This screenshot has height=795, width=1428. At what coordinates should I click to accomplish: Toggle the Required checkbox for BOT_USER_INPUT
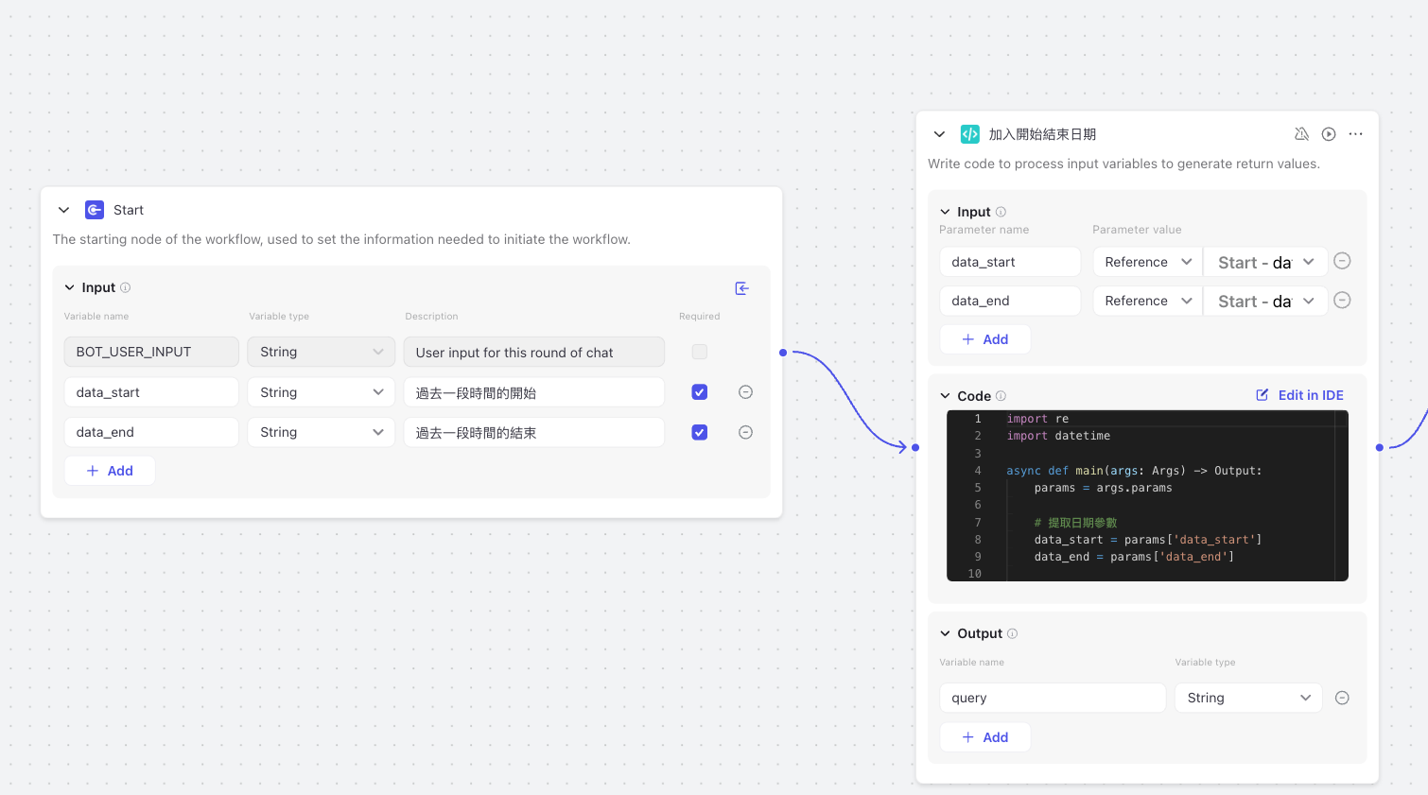click(700, 352)
